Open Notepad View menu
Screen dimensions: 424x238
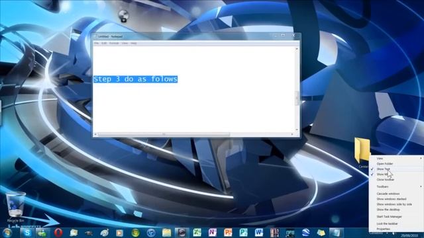[125, 43]
